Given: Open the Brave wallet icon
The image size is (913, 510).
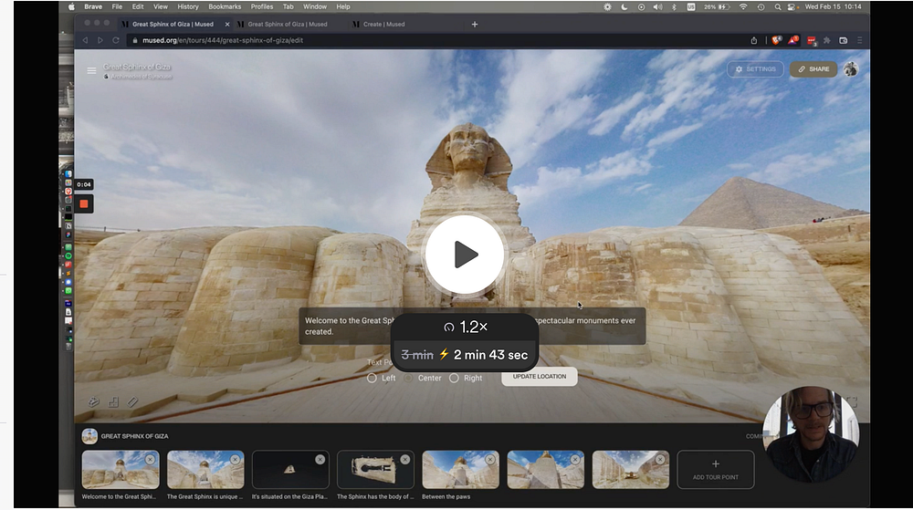Looking at the screenshot, I should (843, 40).
